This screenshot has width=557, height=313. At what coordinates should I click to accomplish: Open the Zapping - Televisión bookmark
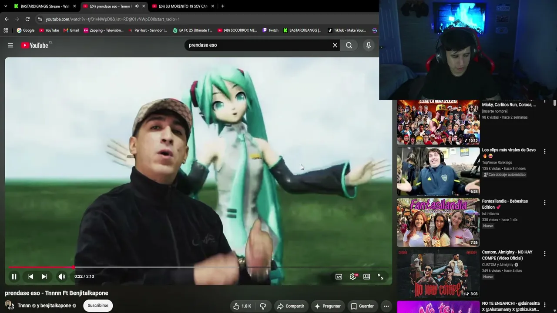(x=104, y=30)
